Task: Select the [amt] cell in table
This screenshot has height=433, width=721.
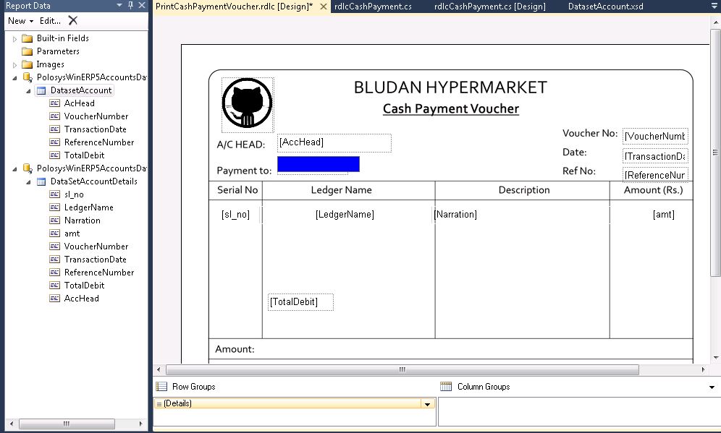Action: pos(664,215)
